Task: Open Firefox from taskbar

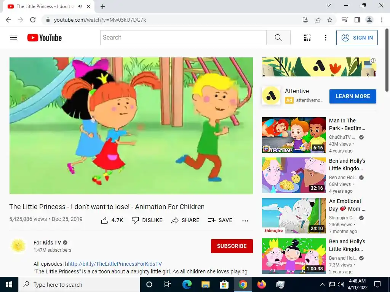Action: click(x=261, y=284)
